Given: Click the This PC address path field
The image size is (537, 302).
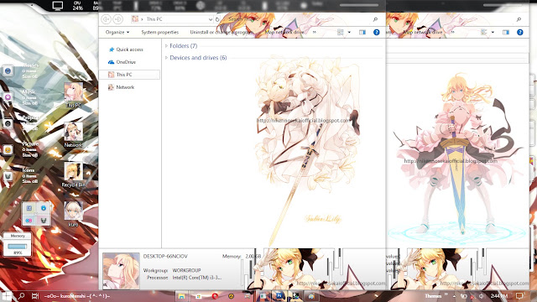Looking at the screenshot, I should pyautogui.click(x=172, y=19).
